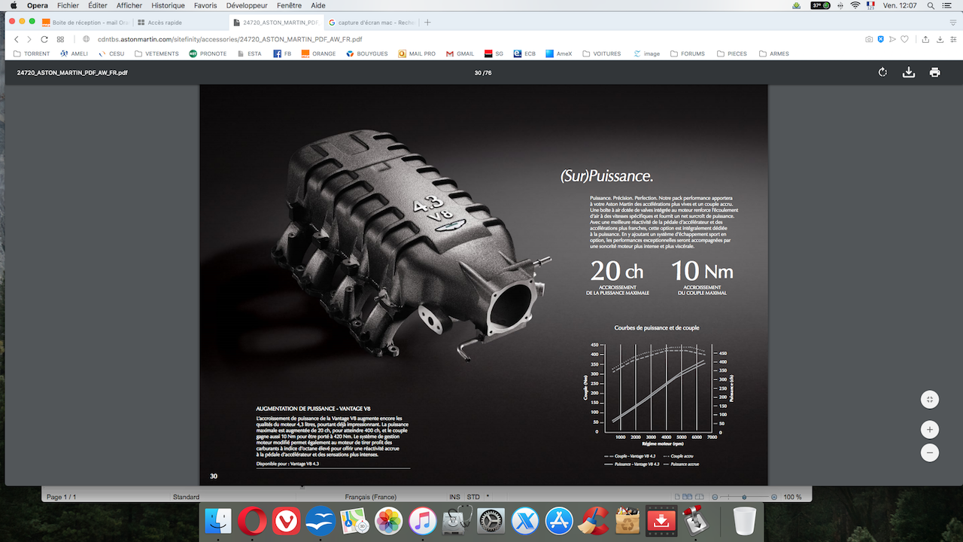
Task: Add page to bookmarks with heart icon
Action: coord(905,39)
